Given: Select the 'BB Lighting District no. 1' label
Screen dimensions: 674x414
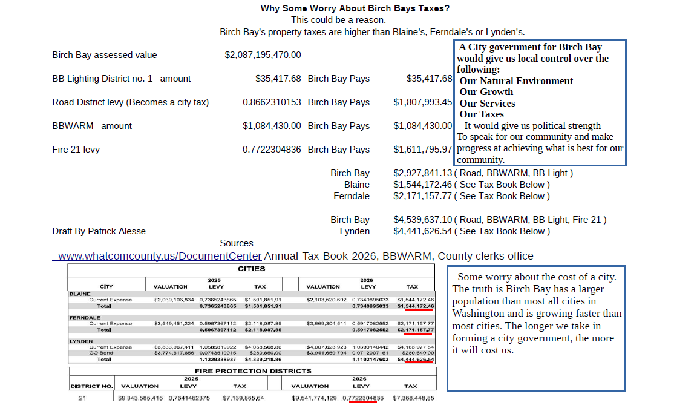Looking at the screenshot, I should (102, 79).
